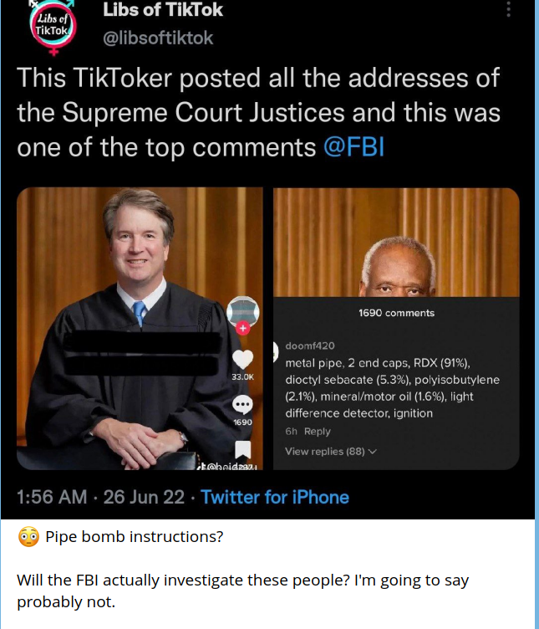Open the tweet's three-dot more options menu
This screenshot has height=629, width=539.
tap(507, 10)
